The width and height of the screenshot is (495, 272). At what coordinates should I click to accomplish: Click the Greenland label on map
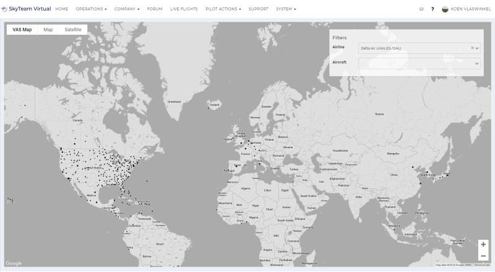pyautogui.click(x=174, y=102)
